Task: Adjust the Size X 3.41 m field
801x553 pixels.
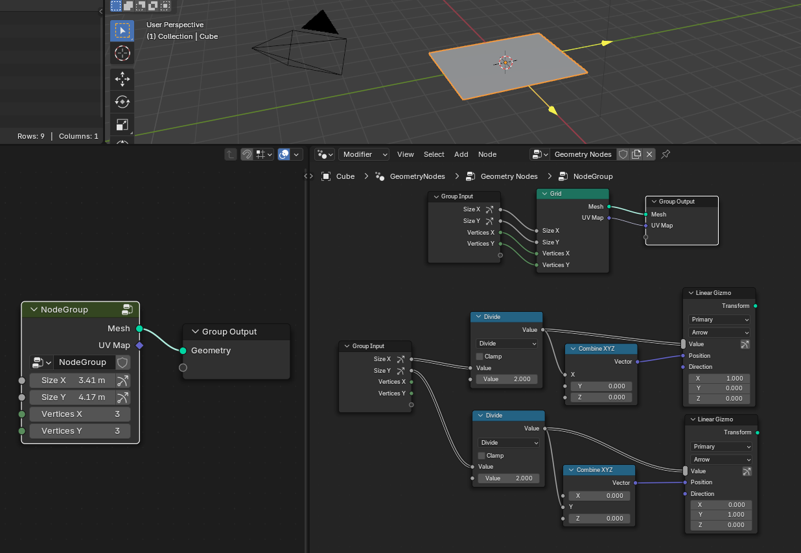Action: [73, 381]
